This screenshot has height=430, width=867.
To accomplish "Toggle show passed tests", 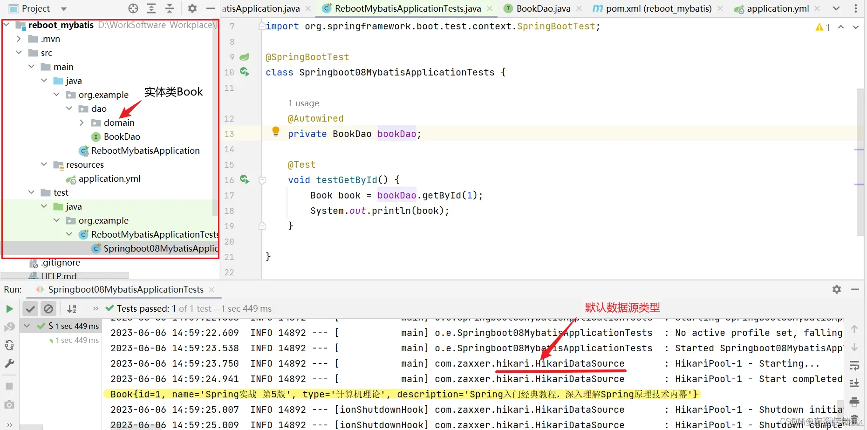I will pos(30,308).
